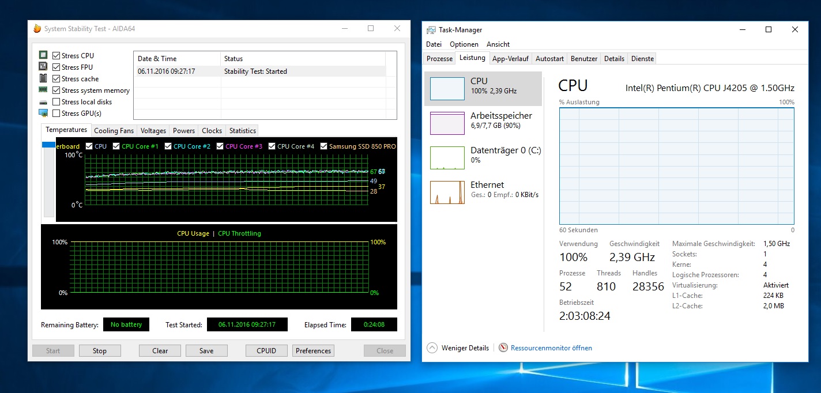Image resolution: width=821 pixels, height=393 pixels.
Task: Click the Date & Time column header
Action: [178, 58]
